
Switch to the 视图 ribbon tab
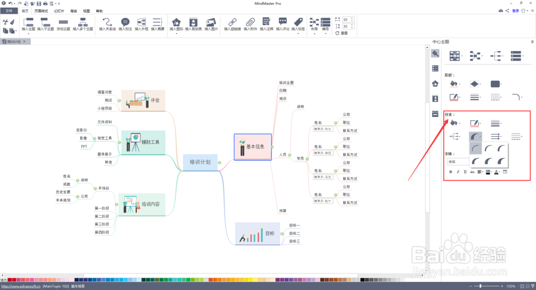pyautogui.click(x=86, y=11)
